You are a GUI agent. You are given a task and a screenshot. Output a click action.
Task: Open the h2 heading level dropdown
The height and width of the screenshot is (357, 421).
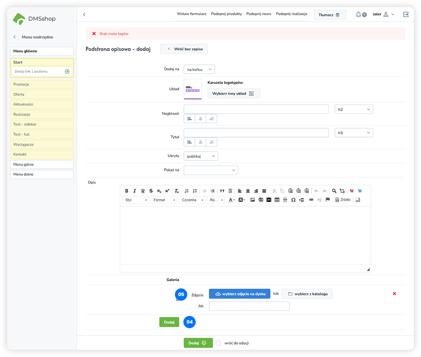[354, 109]
